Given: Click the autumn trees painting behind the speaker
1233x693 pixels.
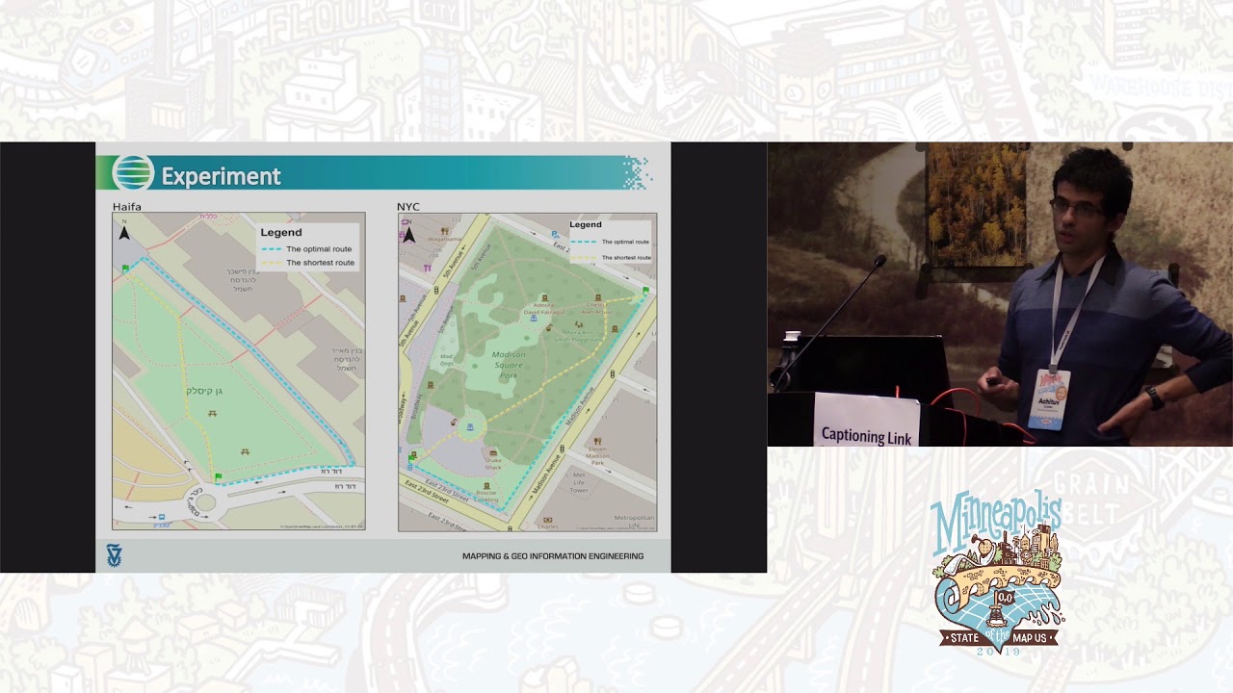Looking at the screenshot, I should [976, 206].
